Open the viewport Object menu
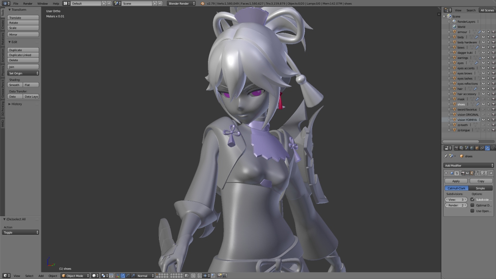Screen dimensions: 496x279 pos(53,276)
